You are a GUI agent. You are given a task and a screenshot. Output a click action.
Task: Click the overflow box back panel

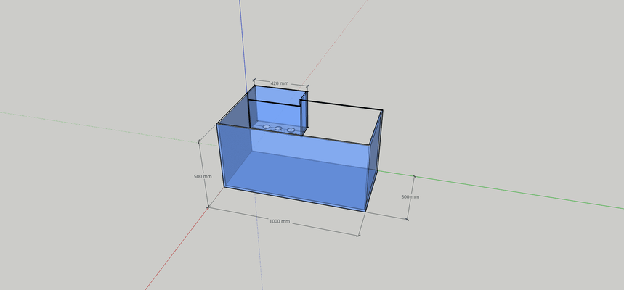coord(276,109)
